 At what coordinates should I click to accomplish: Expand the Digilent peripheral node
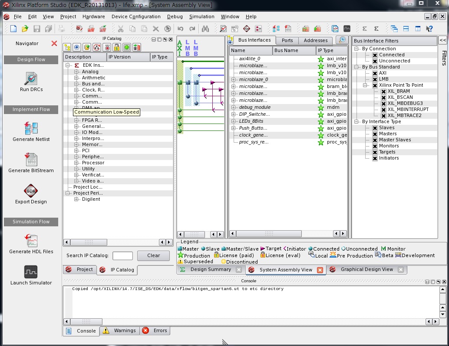point(76,199)
